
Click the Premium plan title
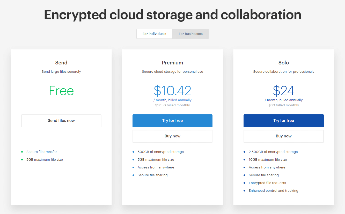(x=172, y=63)
